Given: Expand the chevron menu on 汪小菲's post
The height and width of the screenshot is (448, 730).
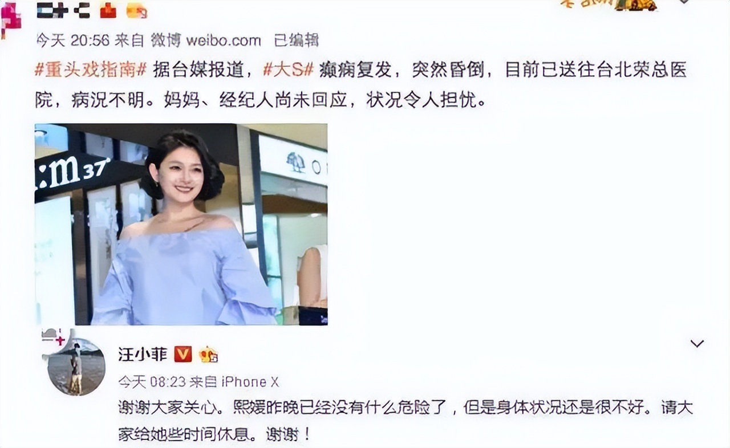Looking at the screenshot, I should coord(697,344).
